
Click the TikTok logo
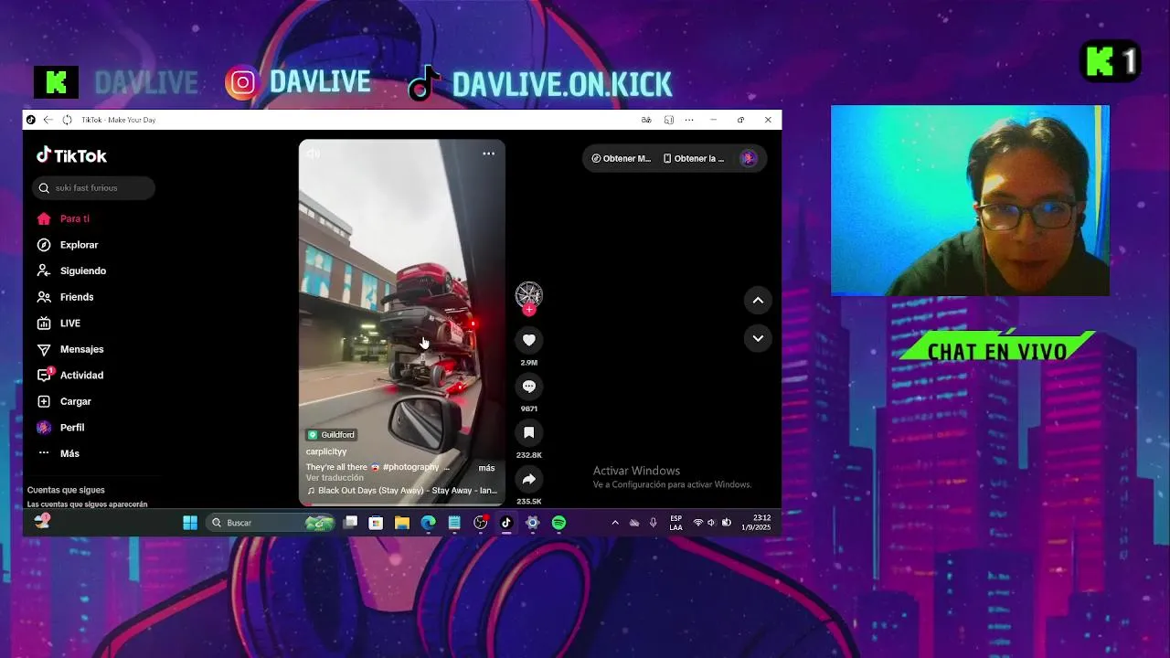tap(71, 155)
